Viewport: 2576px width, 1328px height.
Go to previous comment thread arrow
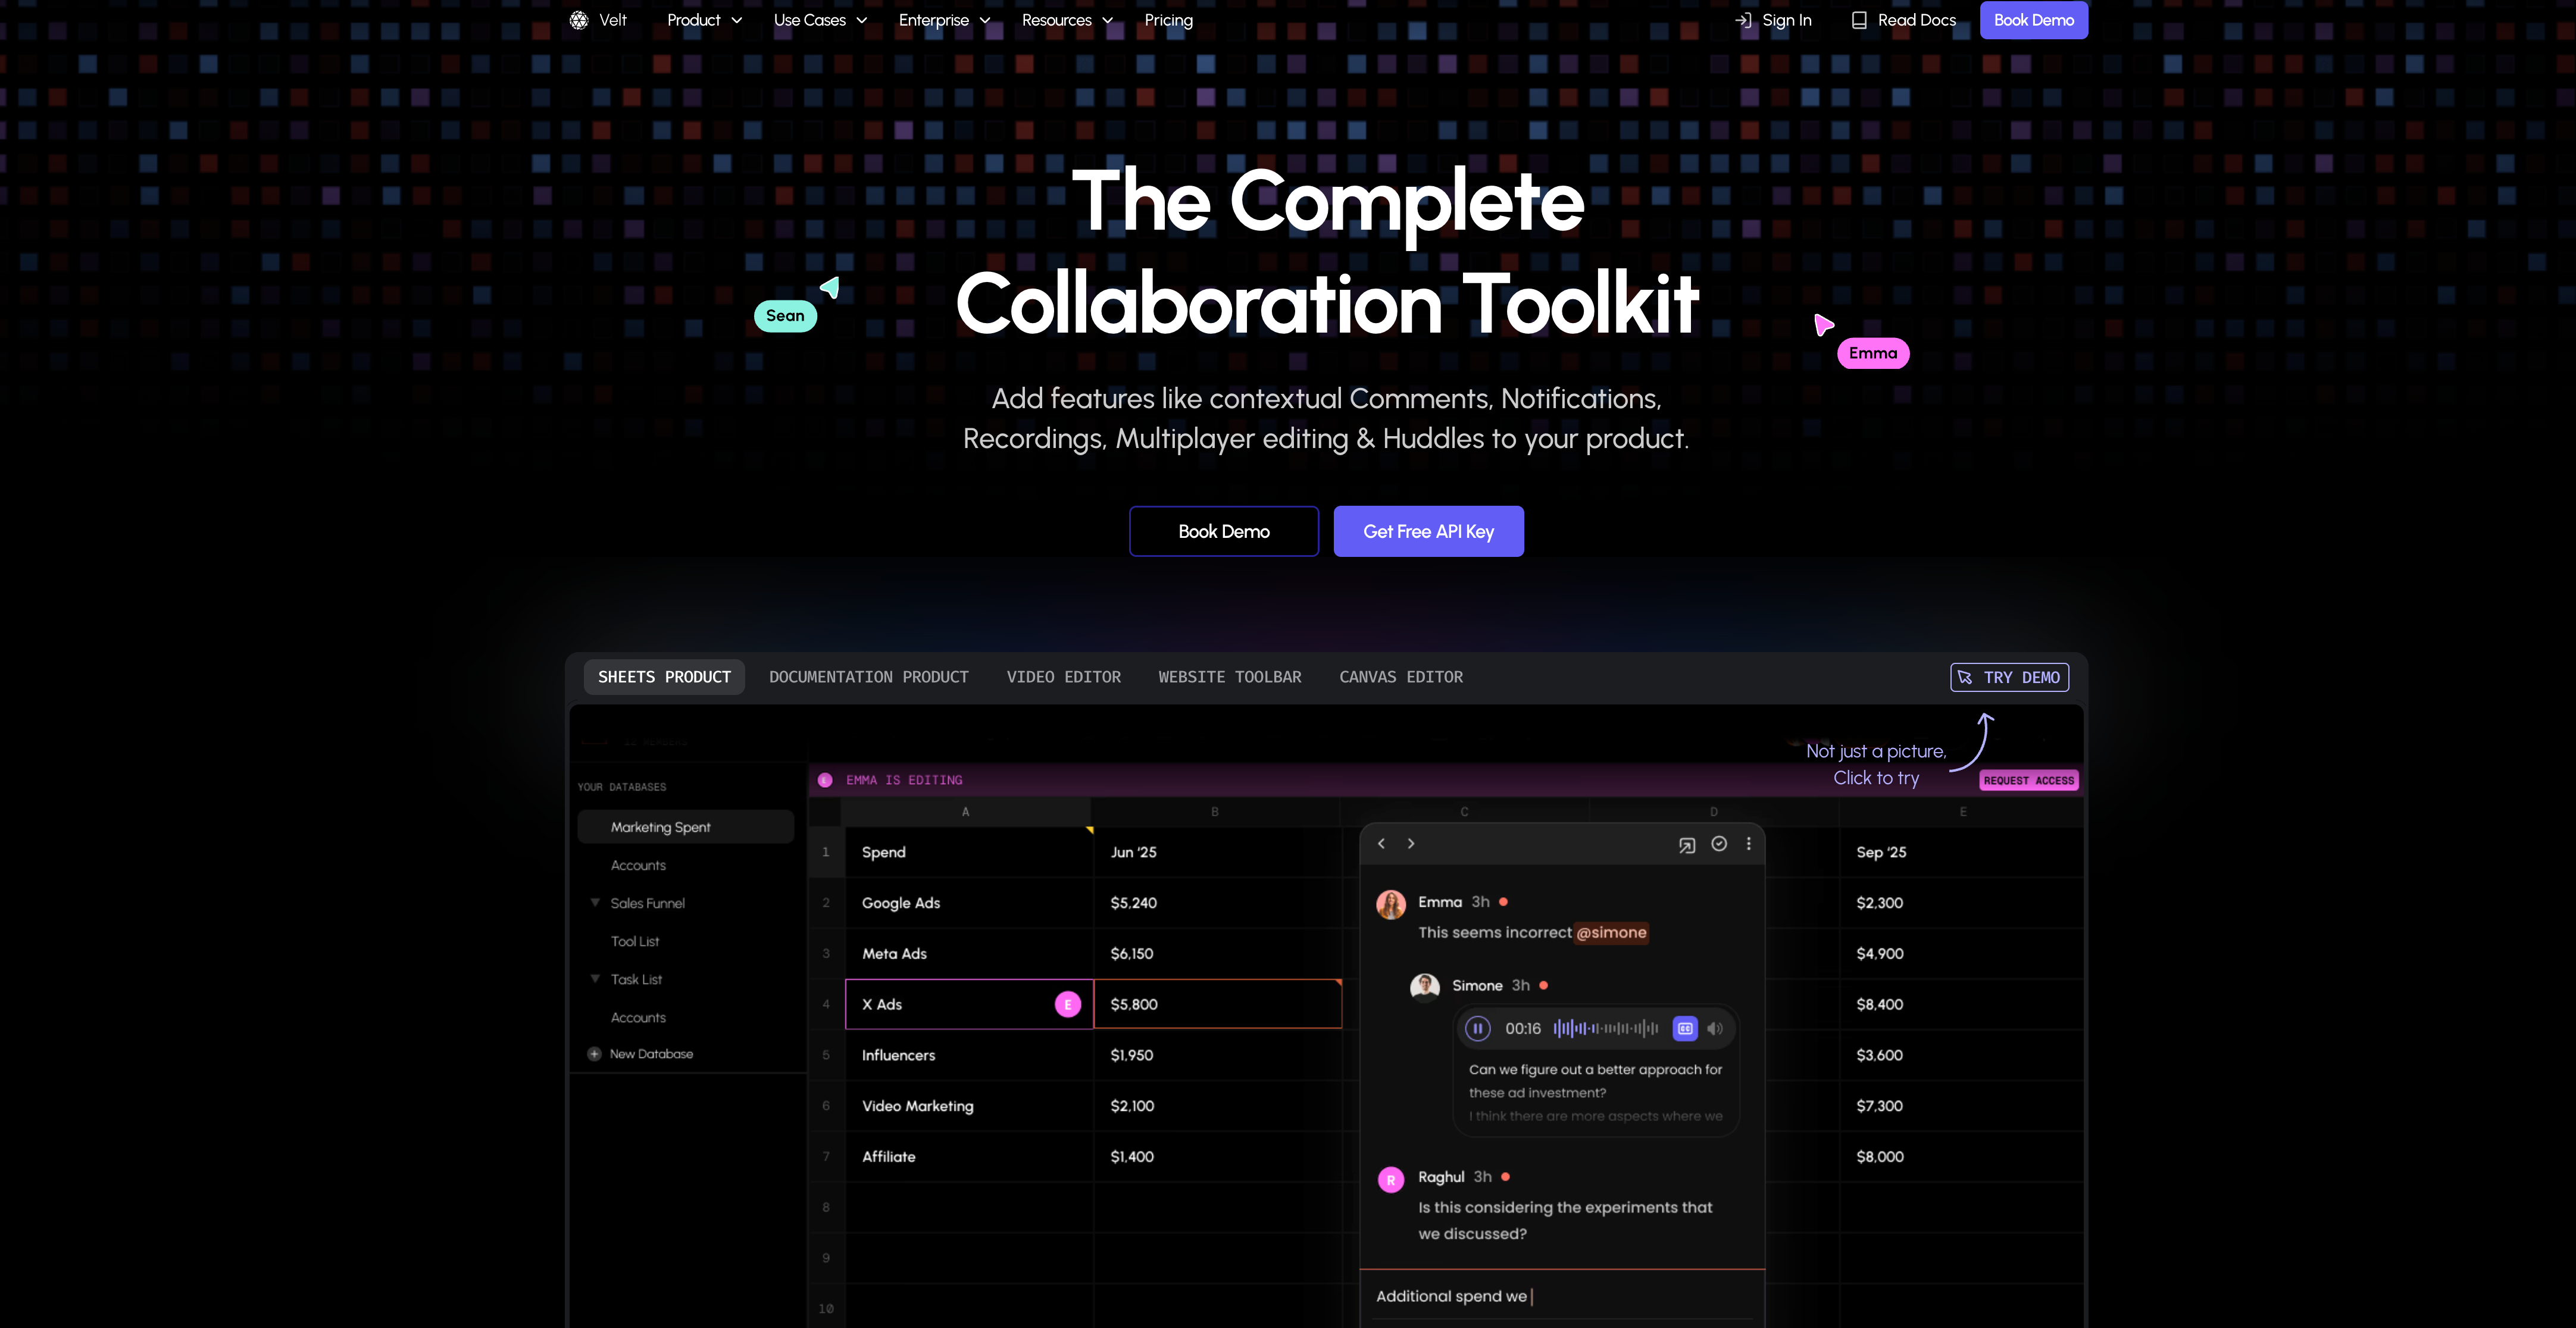(x=1381, y=844)
